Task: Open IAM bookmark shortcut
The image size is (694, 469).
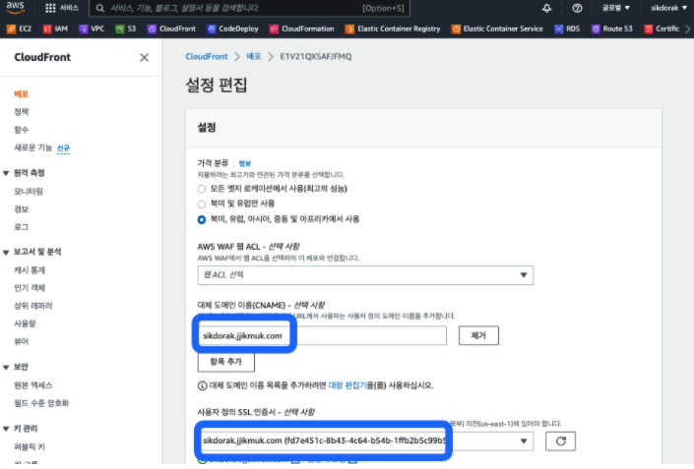Action: 55,29
